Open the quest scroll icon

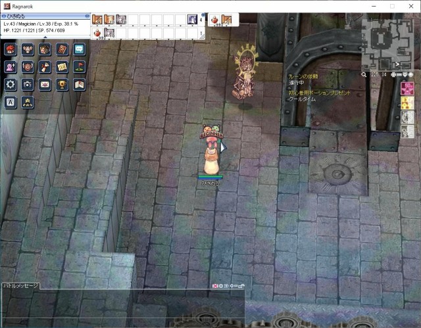click(45, 67)
